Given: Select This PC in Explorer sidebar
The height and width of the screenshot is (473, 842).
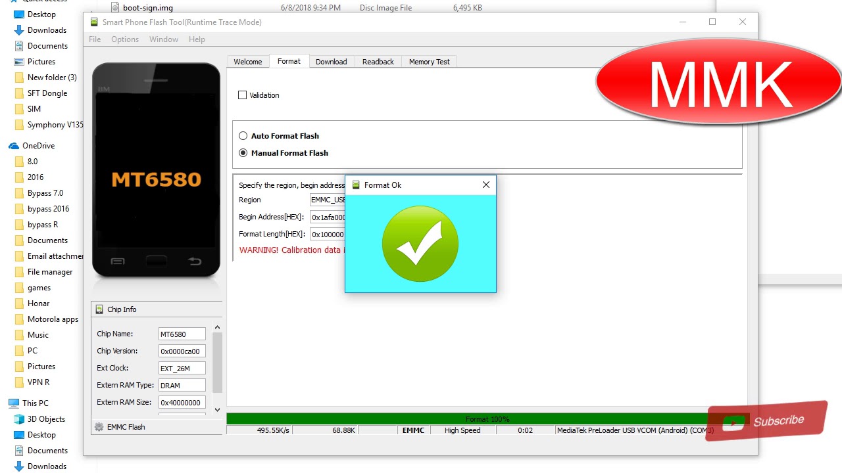Looking at the screenshot, I should coord(35,403).
